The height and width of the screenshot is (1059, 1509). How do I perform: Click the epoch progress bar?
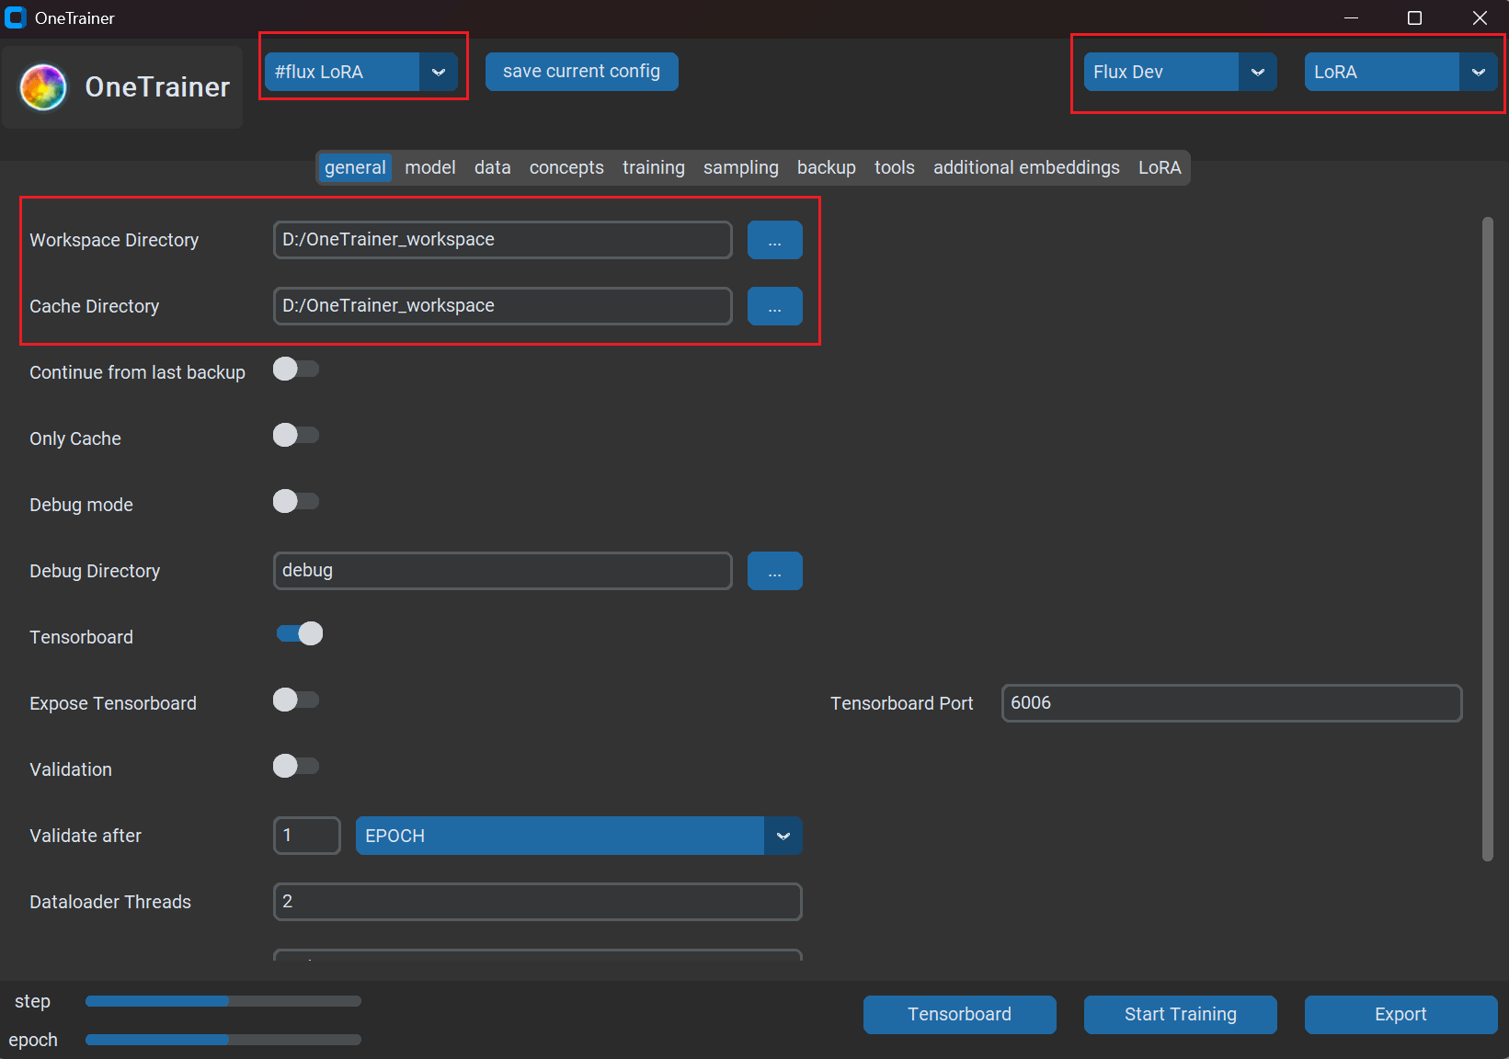click(223, 1040)
